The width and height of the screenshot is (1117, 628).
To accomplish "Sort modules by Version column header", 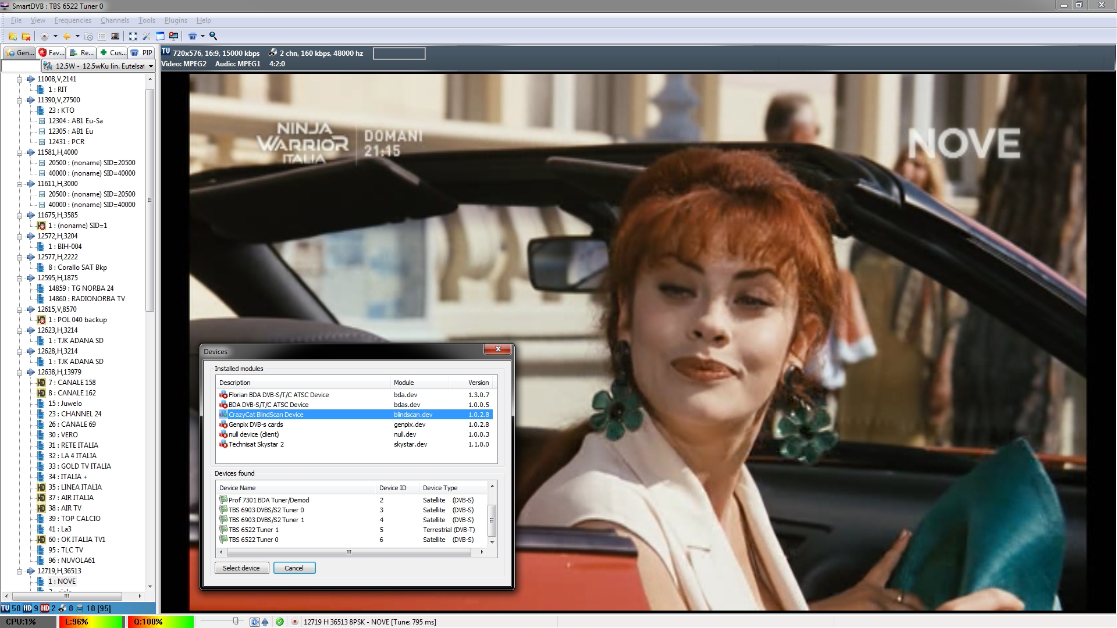I will click(x=471, y=383).
